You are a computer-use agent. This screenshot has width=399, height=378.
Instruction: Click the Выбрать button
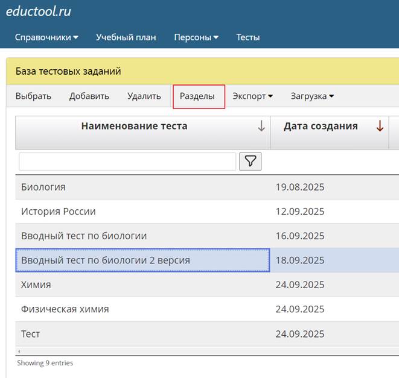pos(33,96)
